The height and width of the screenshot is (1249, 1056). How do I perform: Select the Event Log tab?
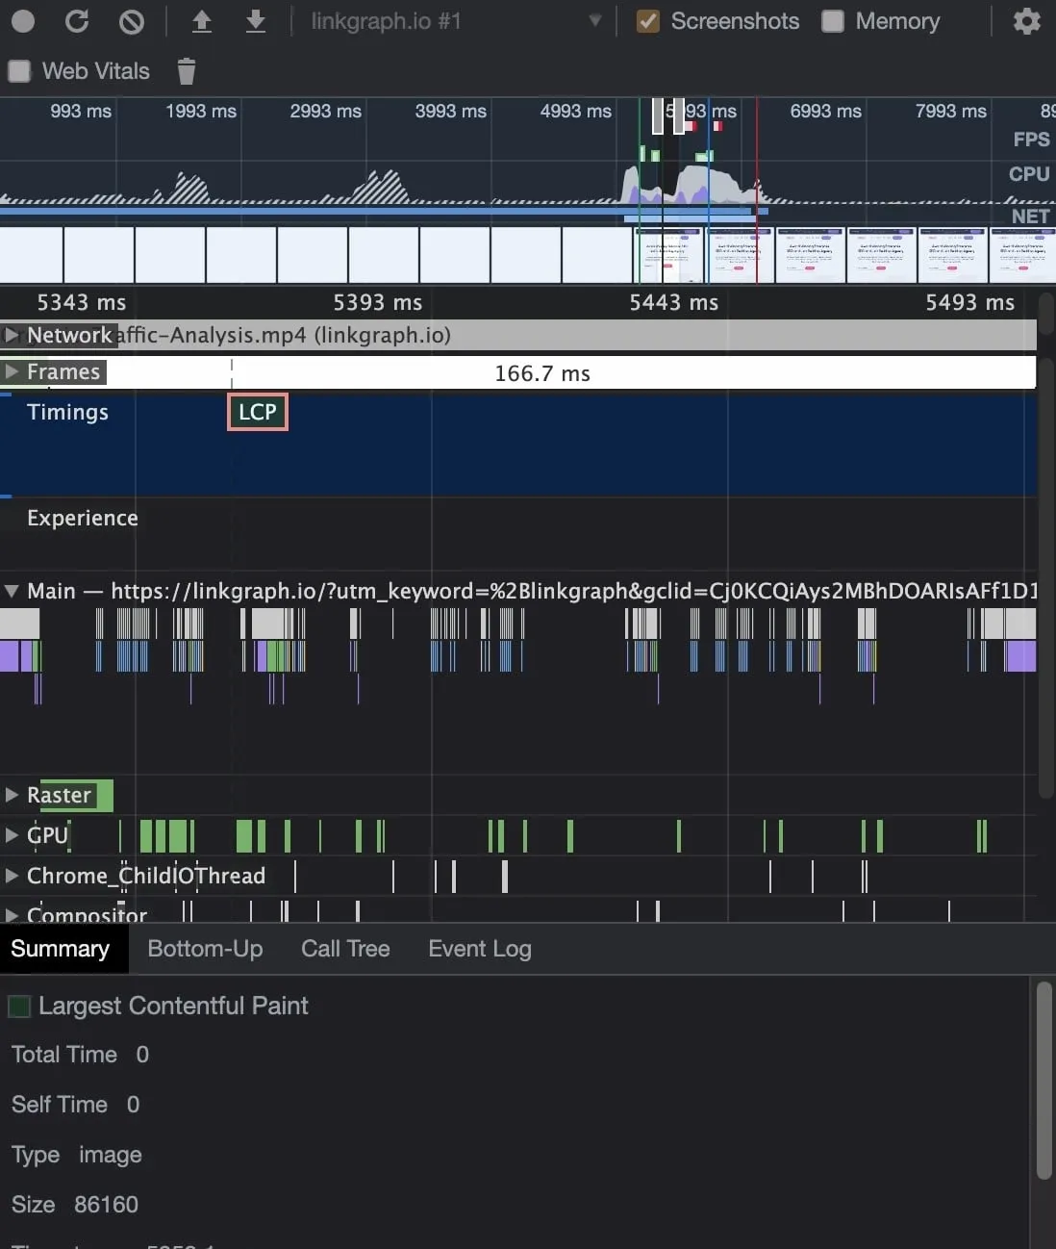point(479,949)
